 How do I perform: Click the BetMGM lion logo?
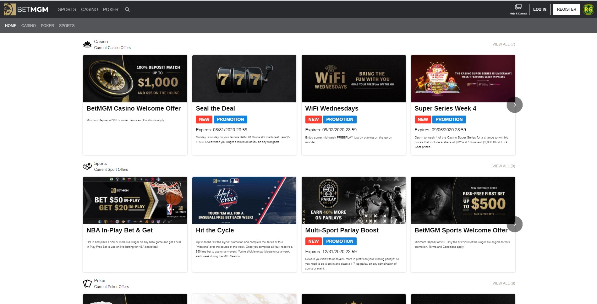coord(10,9)
